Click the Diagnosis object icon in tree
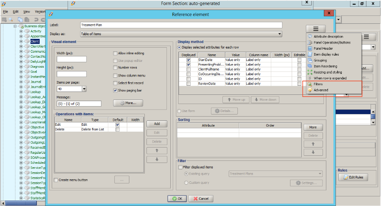Viewport: 381px width, 206px height. (27, 66)
